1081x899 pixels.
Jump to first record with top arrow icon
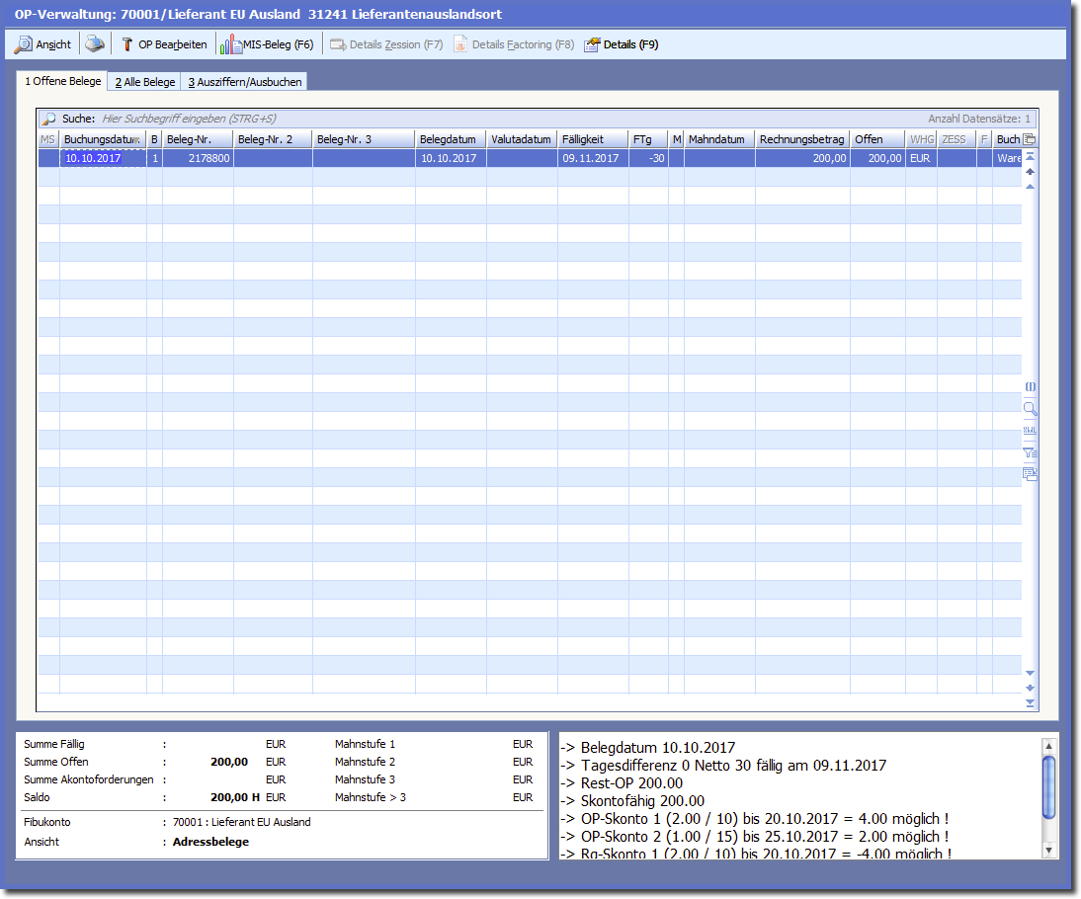[1030, 156]
